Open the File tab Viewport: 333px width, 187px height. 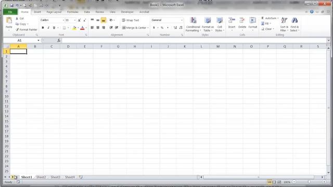pos(10,12)
